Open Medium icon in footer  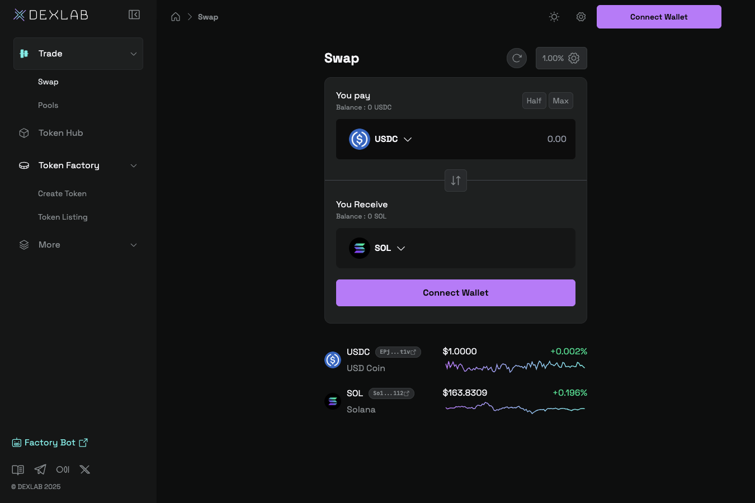(x=63, y=469)
